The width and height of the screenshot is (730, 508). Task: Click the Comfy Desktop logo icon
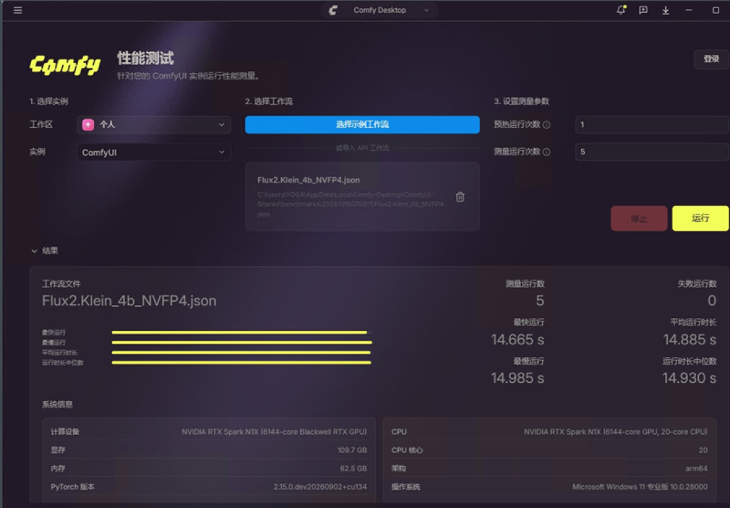click(333, 10)
